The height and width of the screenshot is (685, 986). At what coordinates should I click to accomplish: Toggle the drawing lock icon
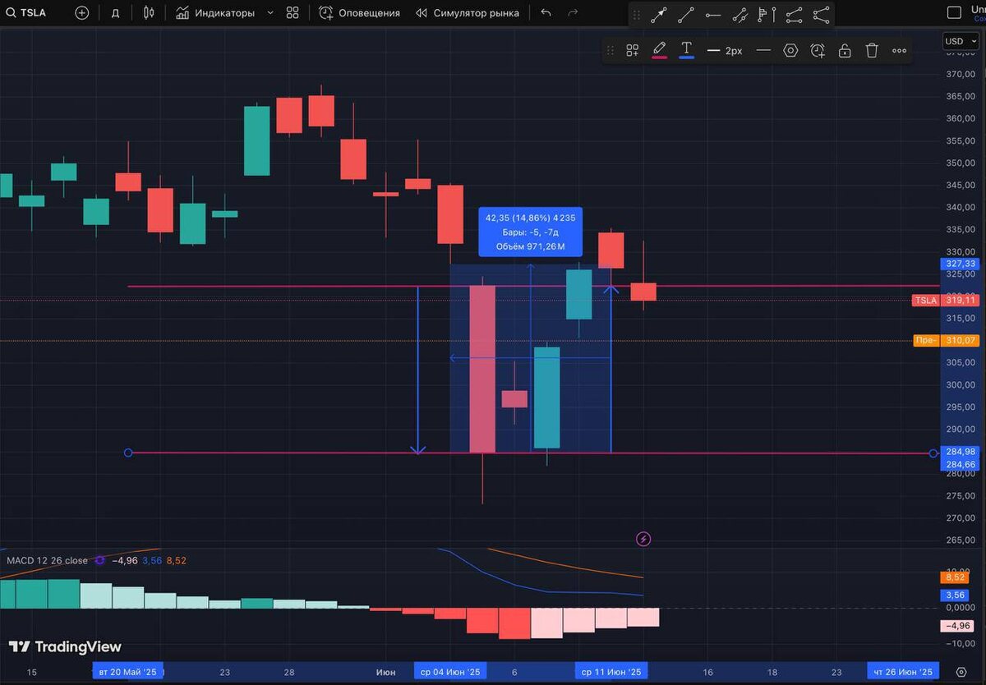(845, 51)
